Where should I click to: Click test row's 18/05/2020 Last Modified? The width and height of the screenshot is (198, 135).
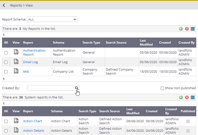pyautogui.click(x=148, y=71)
